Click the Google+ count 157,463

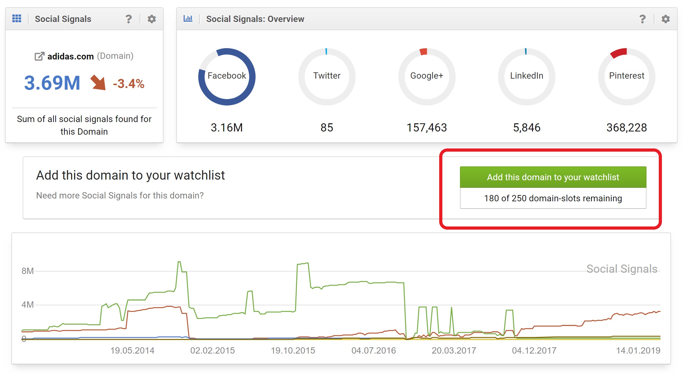coord(427,127)
